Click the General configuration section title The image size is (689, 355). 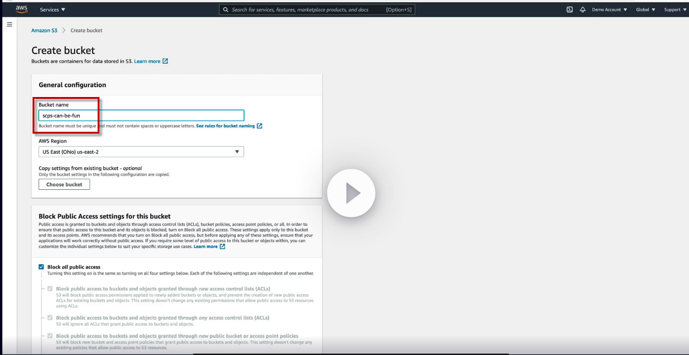[x=73, y=85]
